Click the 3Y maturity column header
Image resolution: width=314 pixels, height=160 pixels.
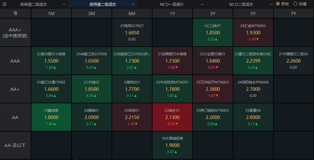pos(213,13)
